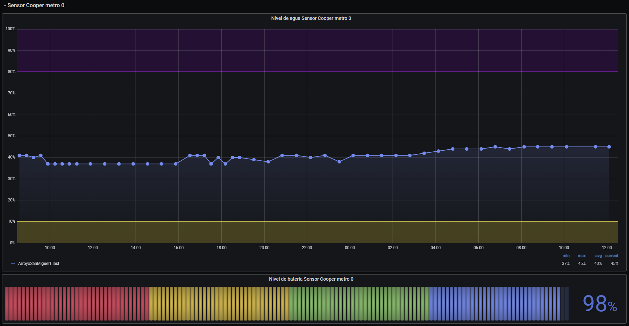This screenshot has height=326, width=629.
Task: Click the 98% battery value readout
Action: (x=599, y=304)
